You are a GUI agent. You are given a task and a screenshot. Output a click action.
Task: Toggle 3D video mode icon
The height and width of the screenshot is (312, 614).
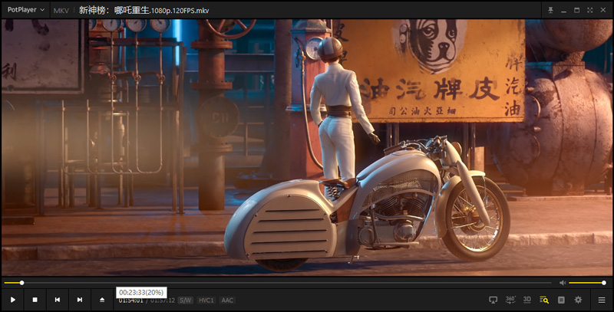527,300
